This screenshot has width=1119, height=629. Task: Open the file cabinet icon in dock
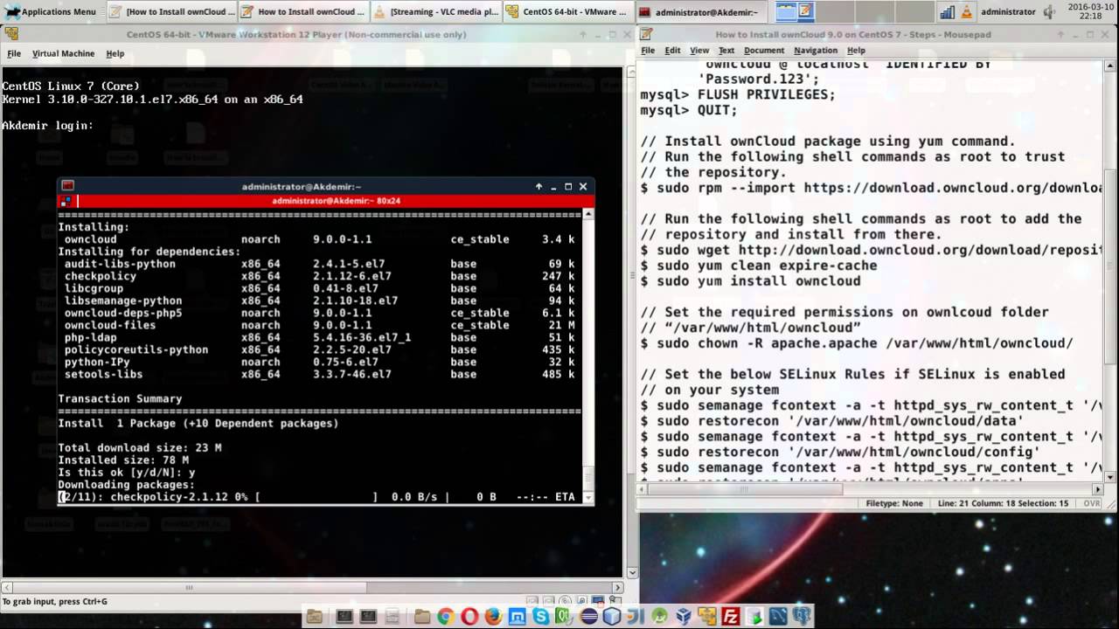pyautogui.click(x=393, y=616)
